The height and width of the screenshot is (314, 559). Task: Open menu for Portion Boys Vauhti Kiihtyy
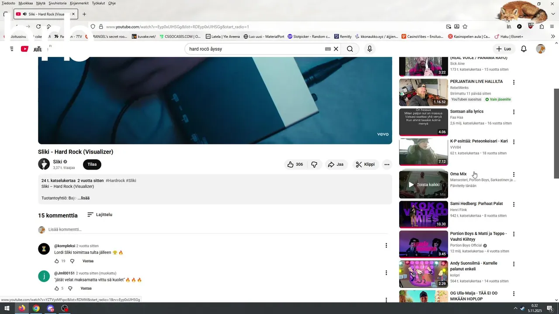point(514,234)
